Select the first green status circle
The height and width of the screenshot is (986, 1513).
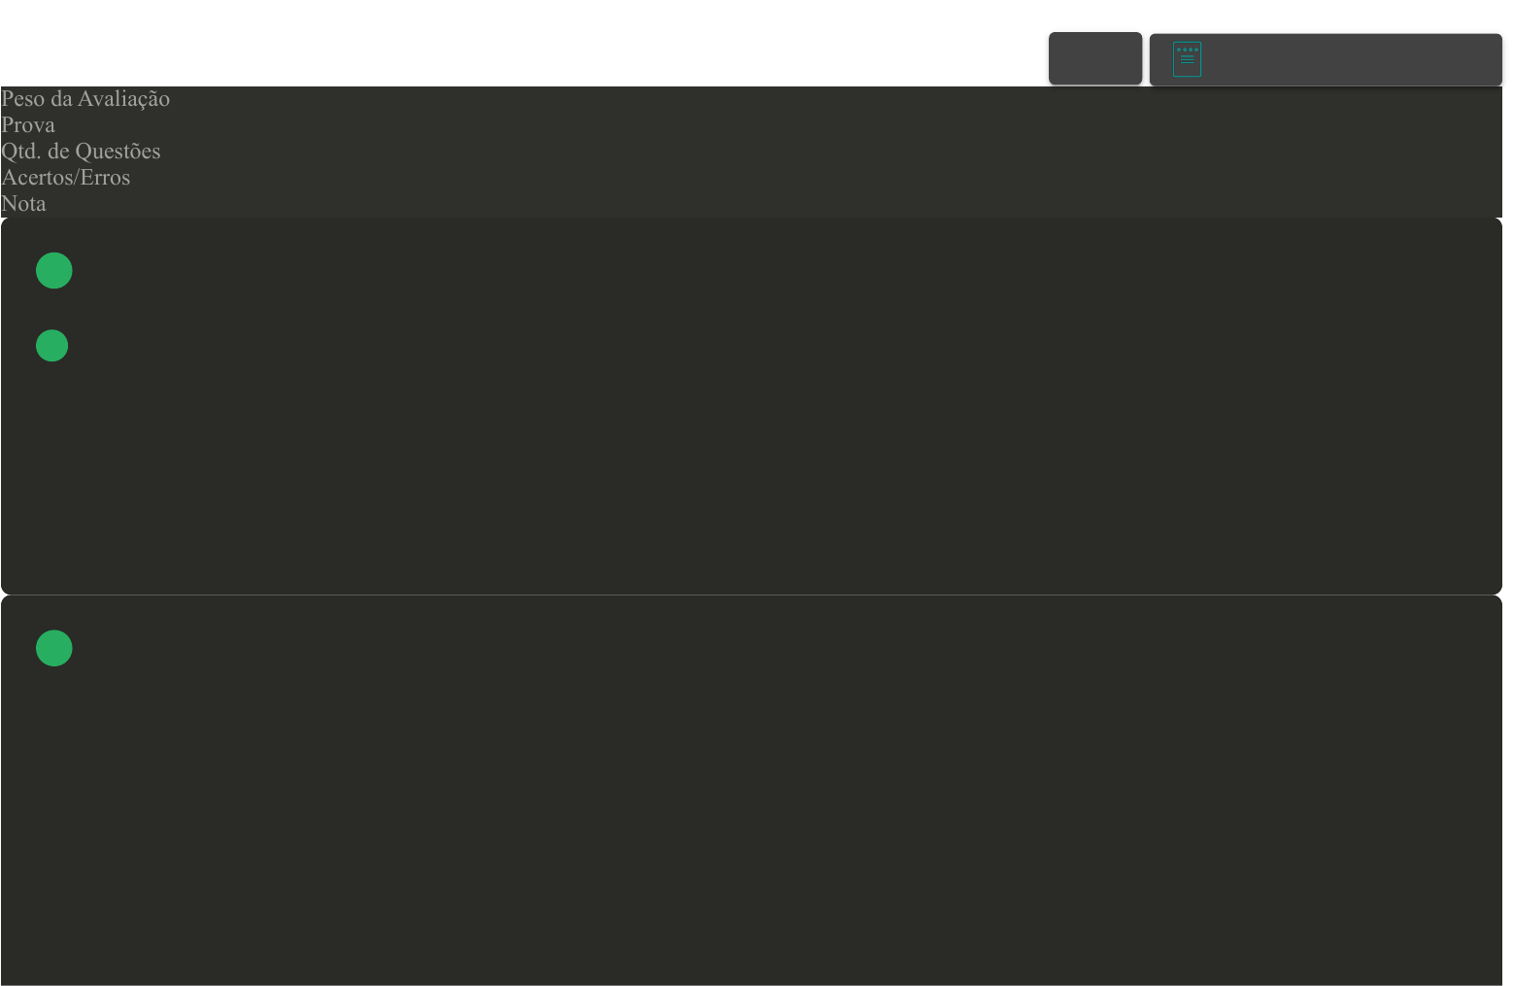point(54,271)
